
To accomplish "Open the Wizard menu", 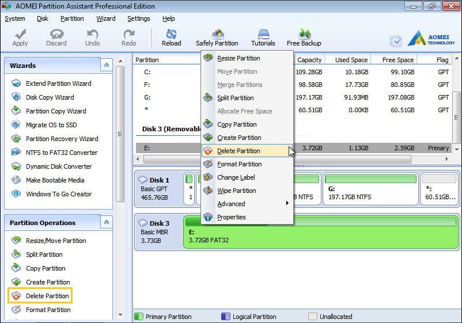I will (106, 18).
